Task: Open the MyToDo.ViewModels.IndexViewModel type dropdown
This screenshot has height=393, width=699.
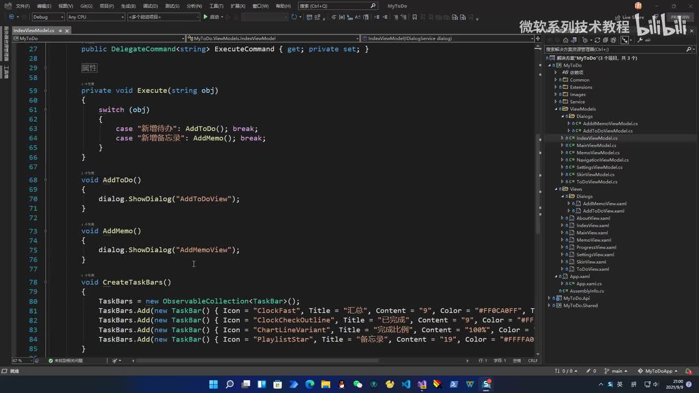Action: coord(273,39)
